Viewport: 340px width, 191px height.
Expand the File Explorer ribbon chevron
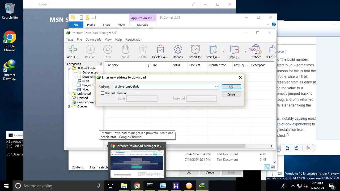[268, 24]
